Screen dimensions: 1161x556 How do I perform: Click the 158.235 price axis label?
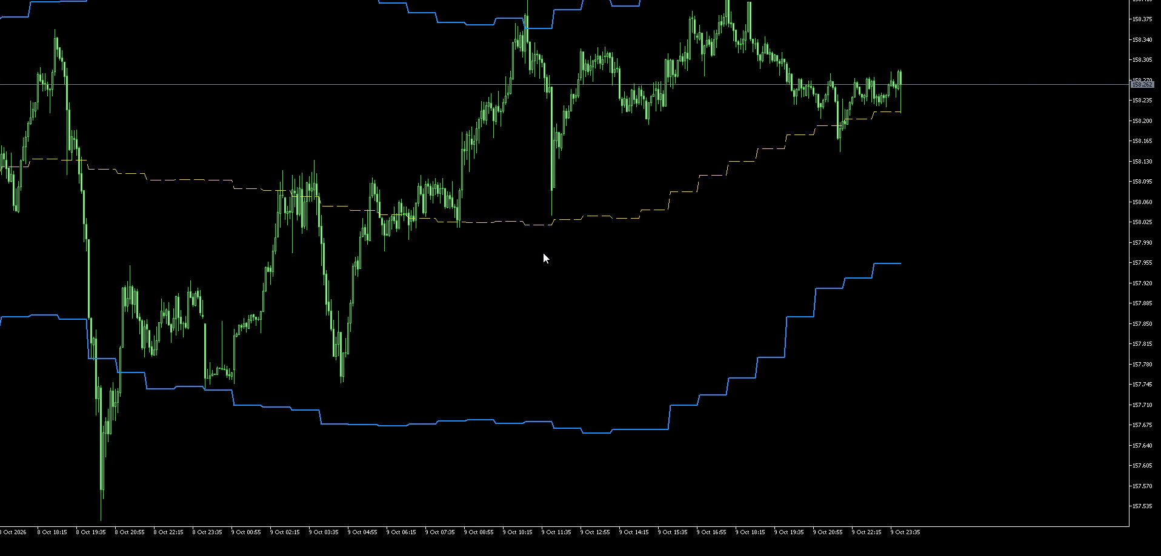(1142, 101)
